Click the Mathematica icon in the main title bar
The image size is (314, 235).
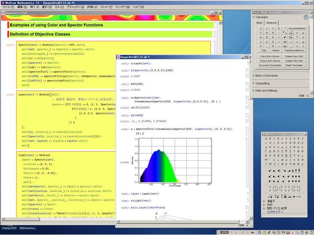(3, 3)
